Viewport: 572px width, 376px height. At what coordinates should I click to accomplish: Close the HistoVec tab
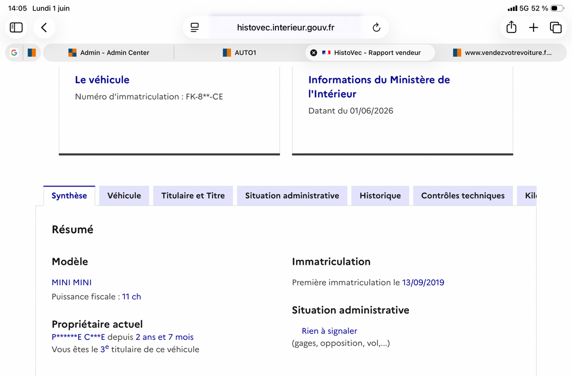pyautogui.click(x=313, y=52)
